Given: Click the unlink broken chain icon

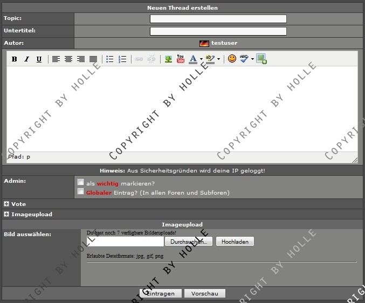Looking at the screenshot, I should (x=151, y=59).
